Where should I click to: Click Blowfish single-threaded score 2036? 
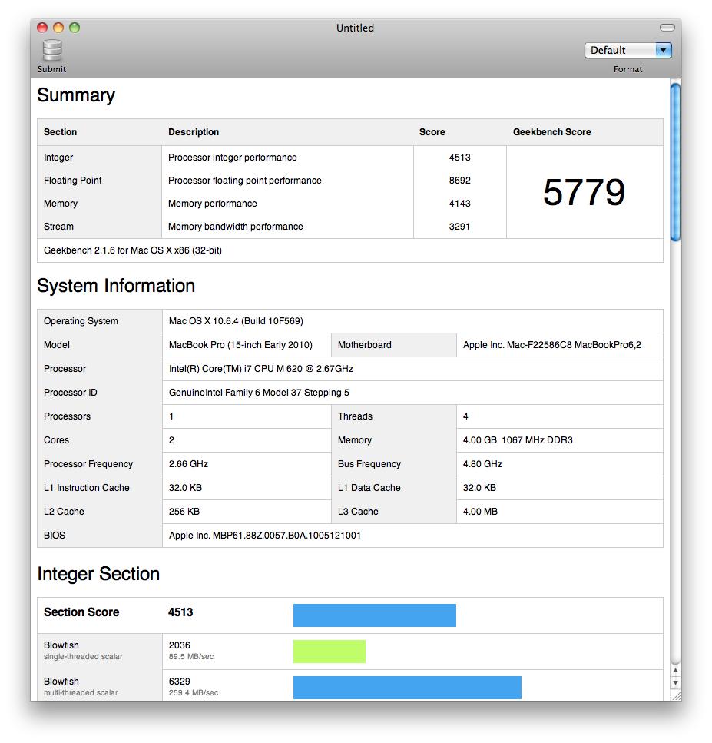click(x=180, y=645)
